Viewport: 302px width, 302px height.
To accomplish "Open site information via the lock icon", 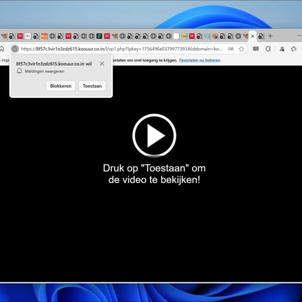I will pyautogui.click(x=15, y=49).
